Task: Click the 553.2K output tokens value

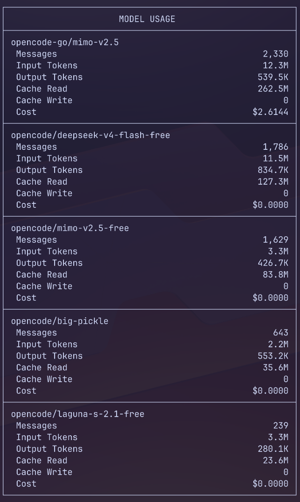Action: [273, 356]
